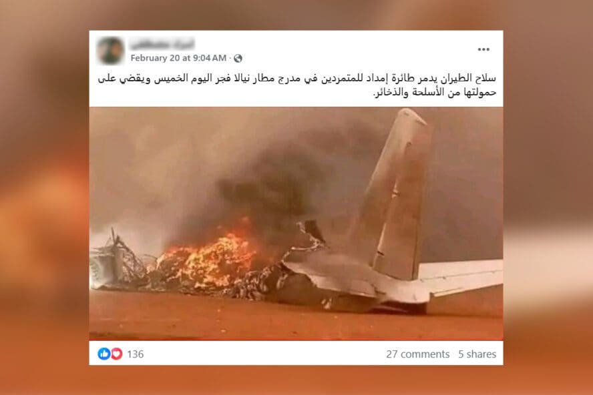Click the second line of the Arabic caption
Image resolution: width=593 pixels, height=395 pixels.
tap(435, 93)
